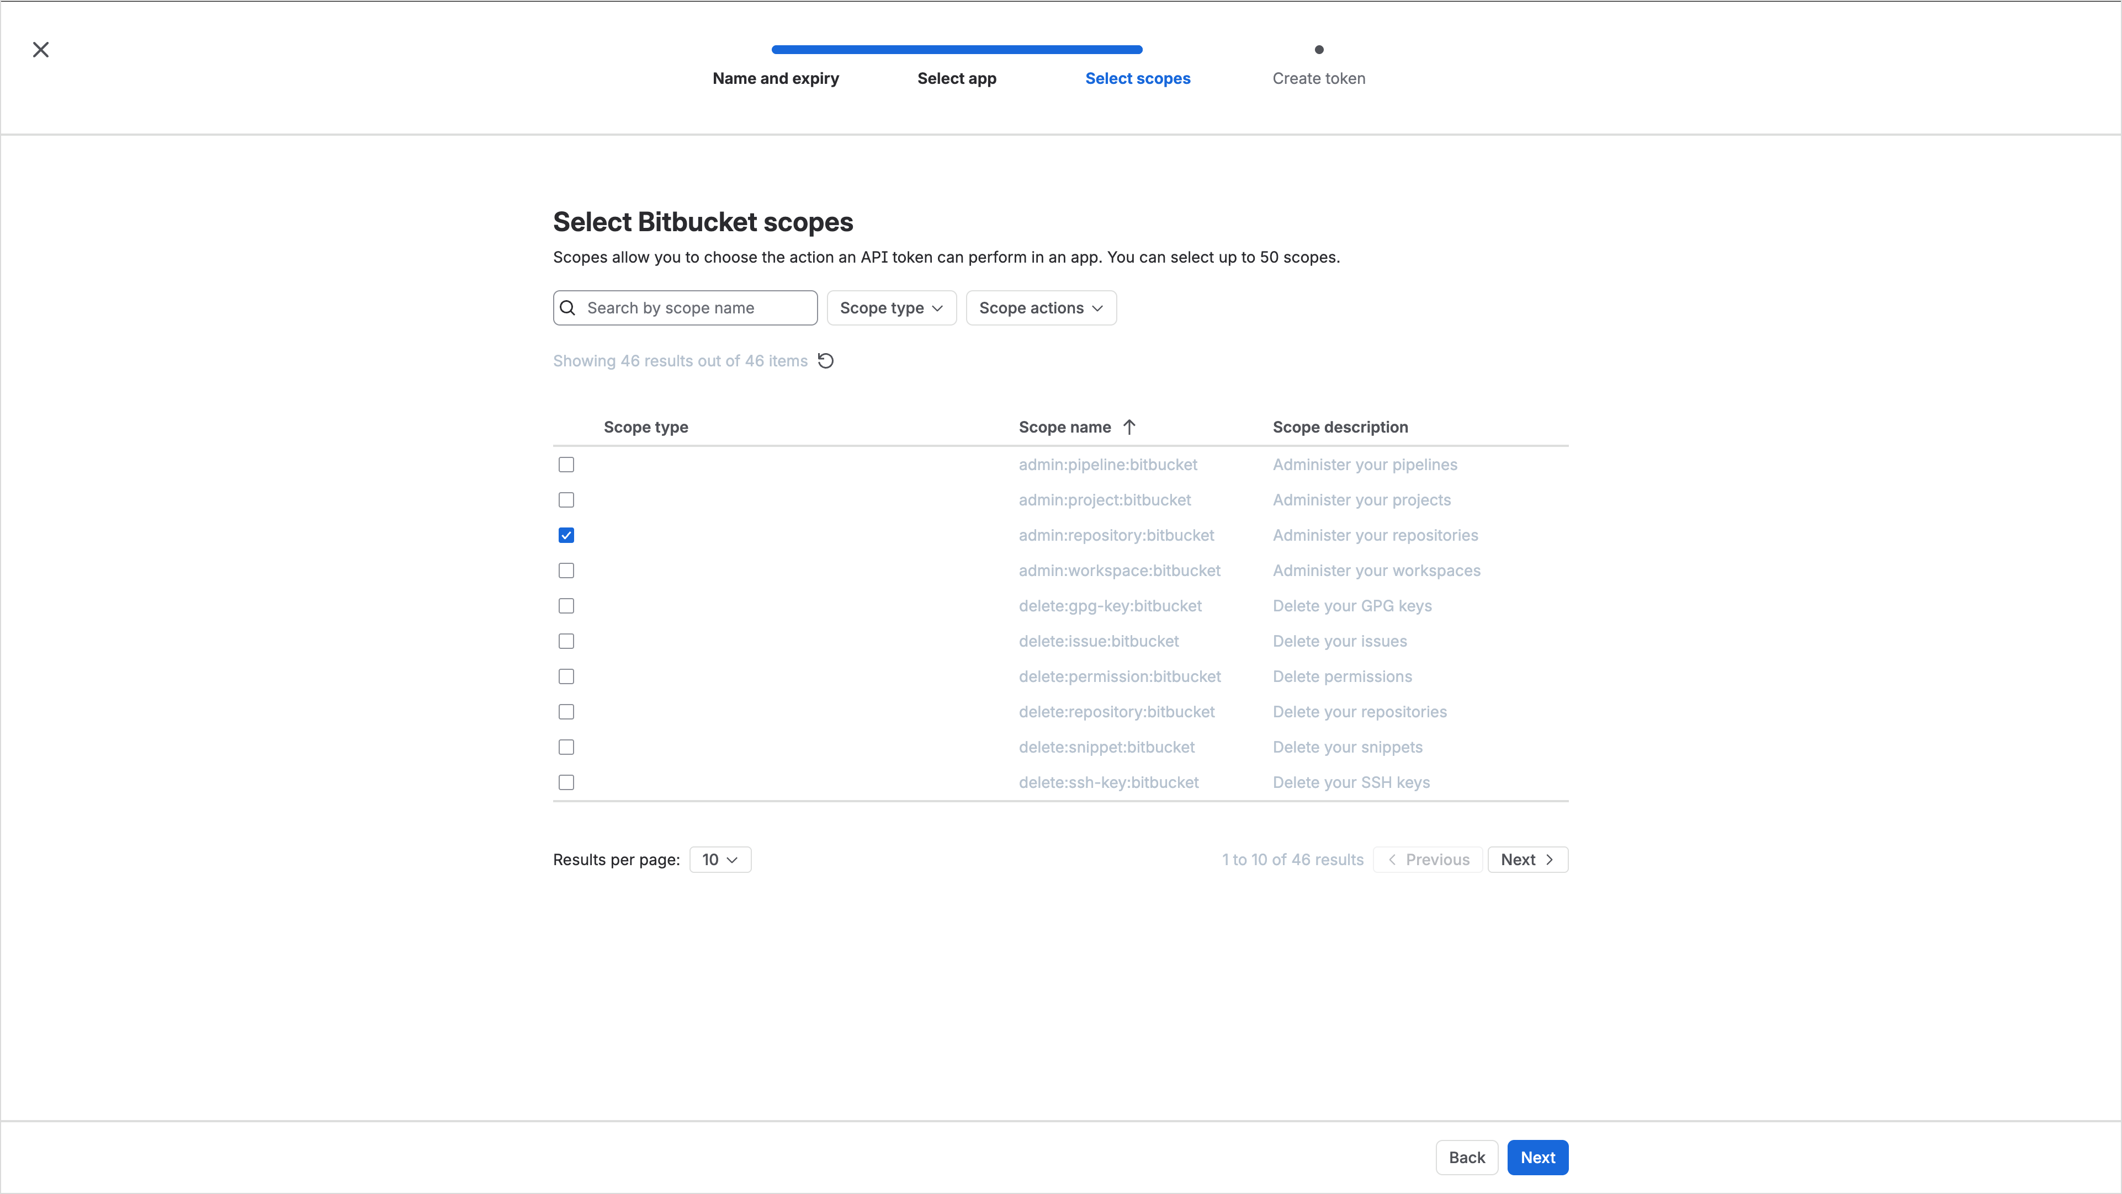Check the delete:repository:bitbucket scope checkbox
2122x1194 pixels.
[566, 712]
